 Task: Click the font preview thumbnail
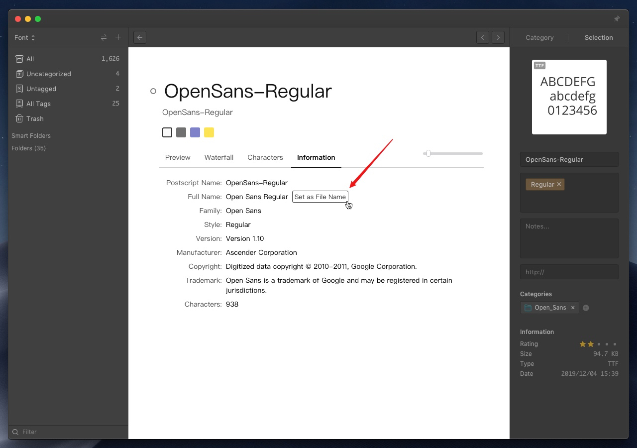(569, 97)
